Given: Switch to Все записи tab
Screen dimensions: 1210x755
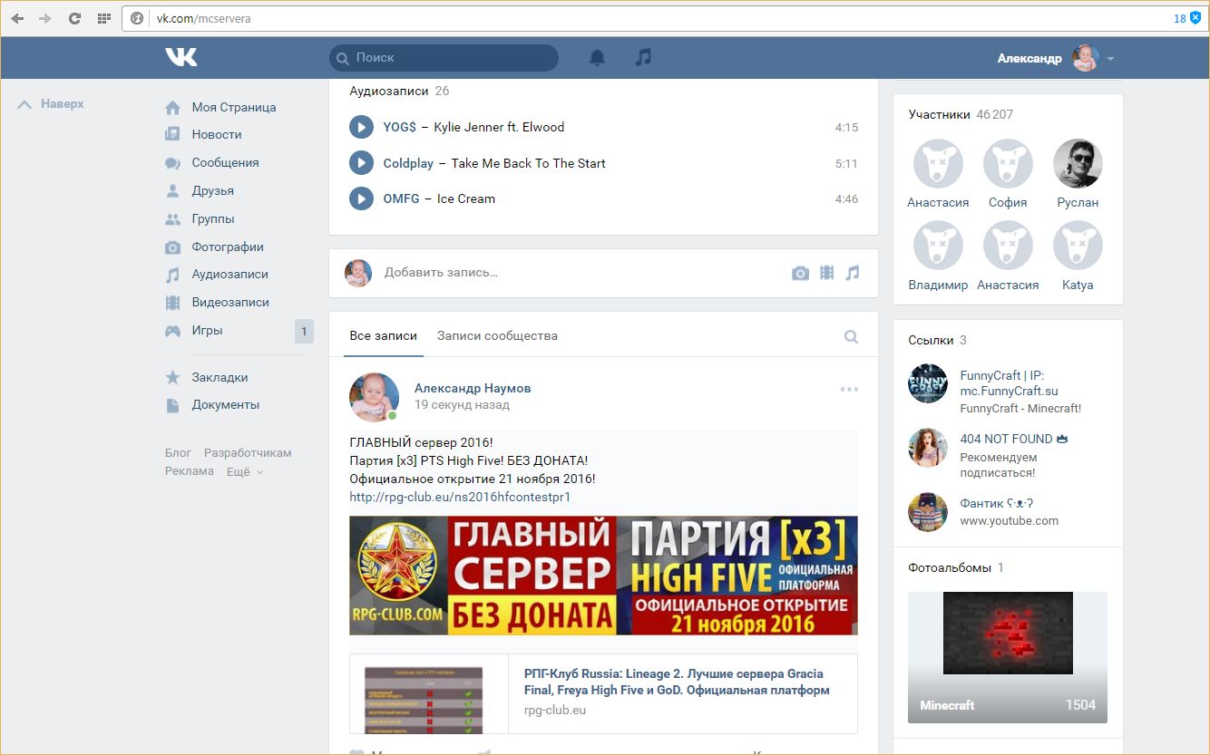Looking at the screenshot, I should [x=383, y=335].
